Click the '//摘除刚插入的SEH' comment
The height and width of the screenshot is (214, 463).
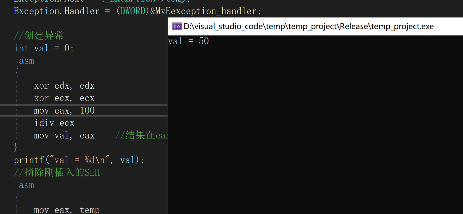pyautogui.click(x=57, y=172)
